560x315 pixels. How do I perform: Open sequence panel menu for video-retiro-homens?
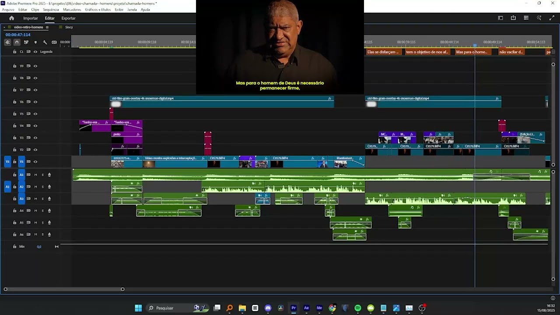47,27
